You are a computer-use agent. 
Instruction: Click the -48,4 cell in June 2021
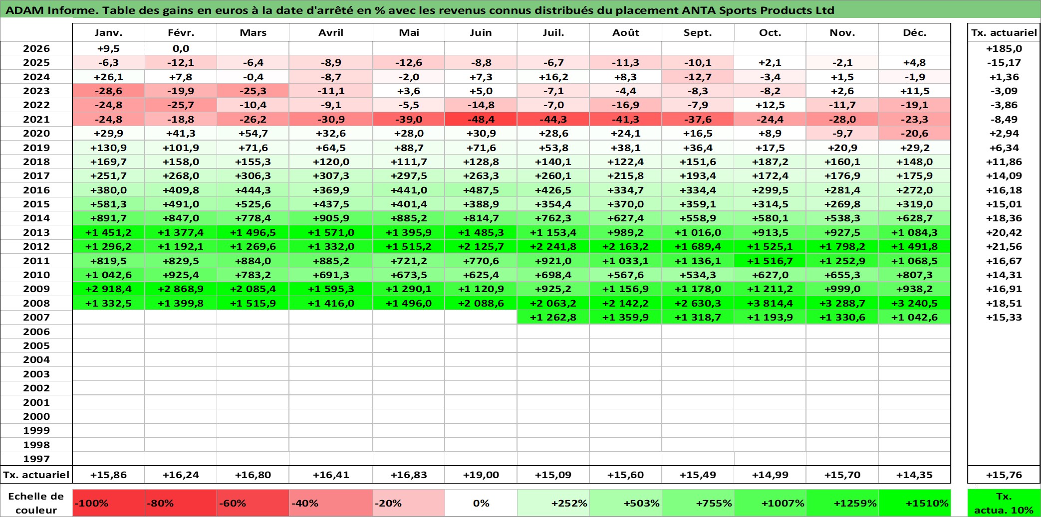[481, 119]
